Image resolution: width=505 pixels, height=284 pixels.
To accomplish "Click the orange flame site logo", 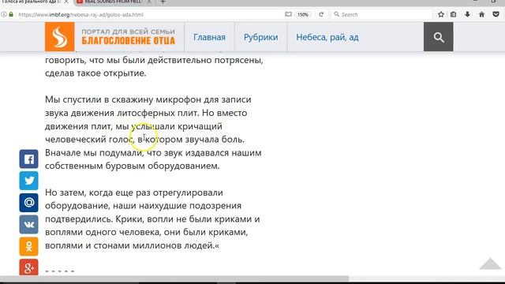I will pyautogui.click(x=60, y=37).
